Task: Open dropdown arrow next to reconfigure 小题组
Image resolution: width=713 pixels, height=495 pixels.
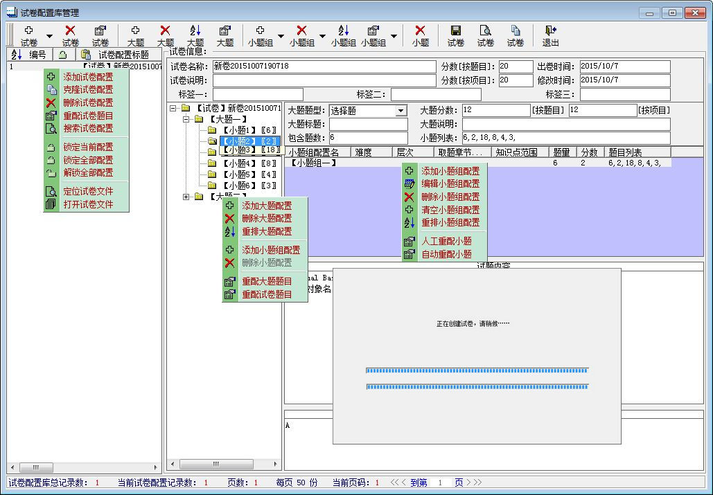Action: click(x=394, y=36)
